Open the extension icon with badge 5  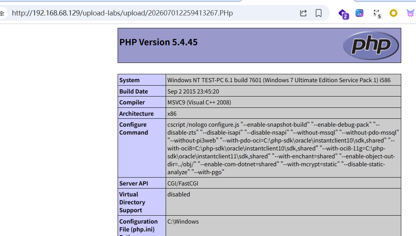(x=377, y=14)
